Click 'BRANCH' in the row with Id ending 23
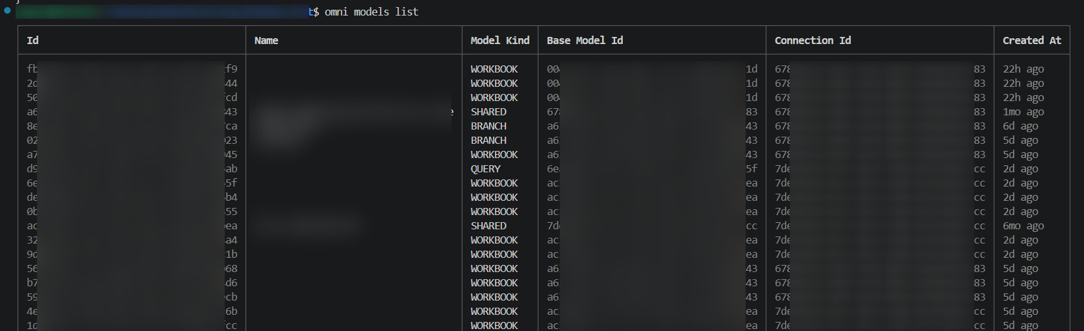 [x=488, y=140]
